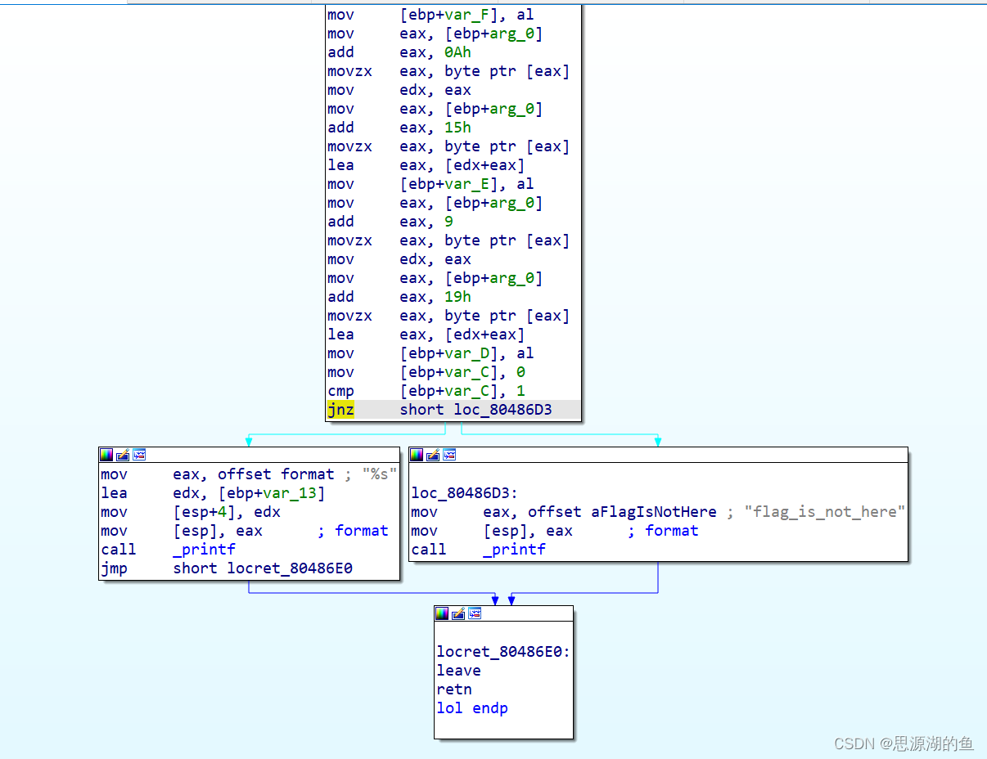987x759 pixels.
Task: Click the third header icon on the locret_80486E0 node
Action: 475,613
